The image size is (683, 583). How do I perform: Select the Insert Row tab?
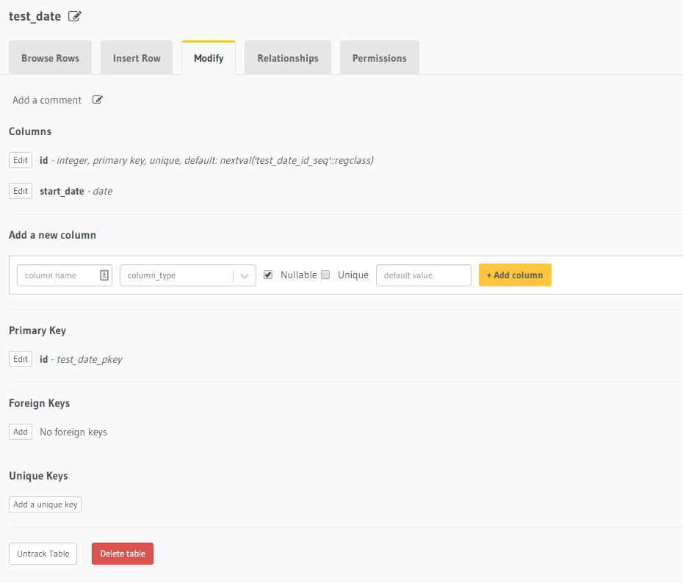click(x=136, y=57)
